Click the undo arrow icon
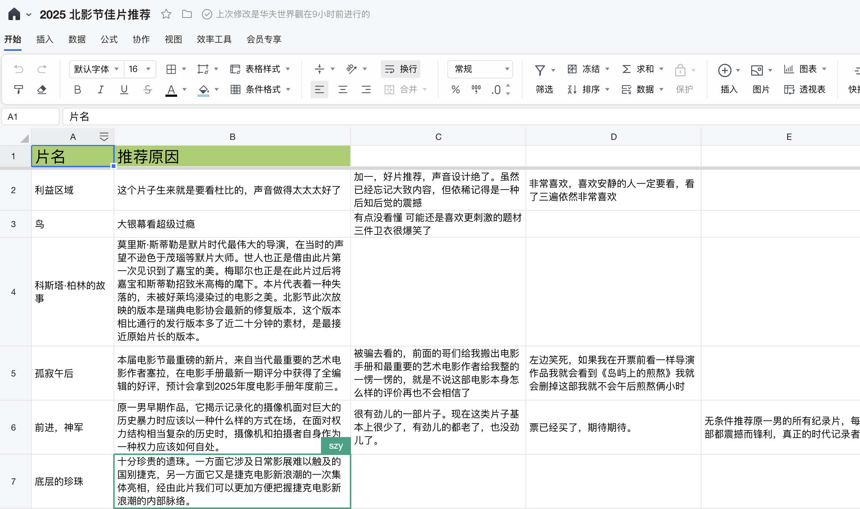860x509 pixels. [19, 69]
